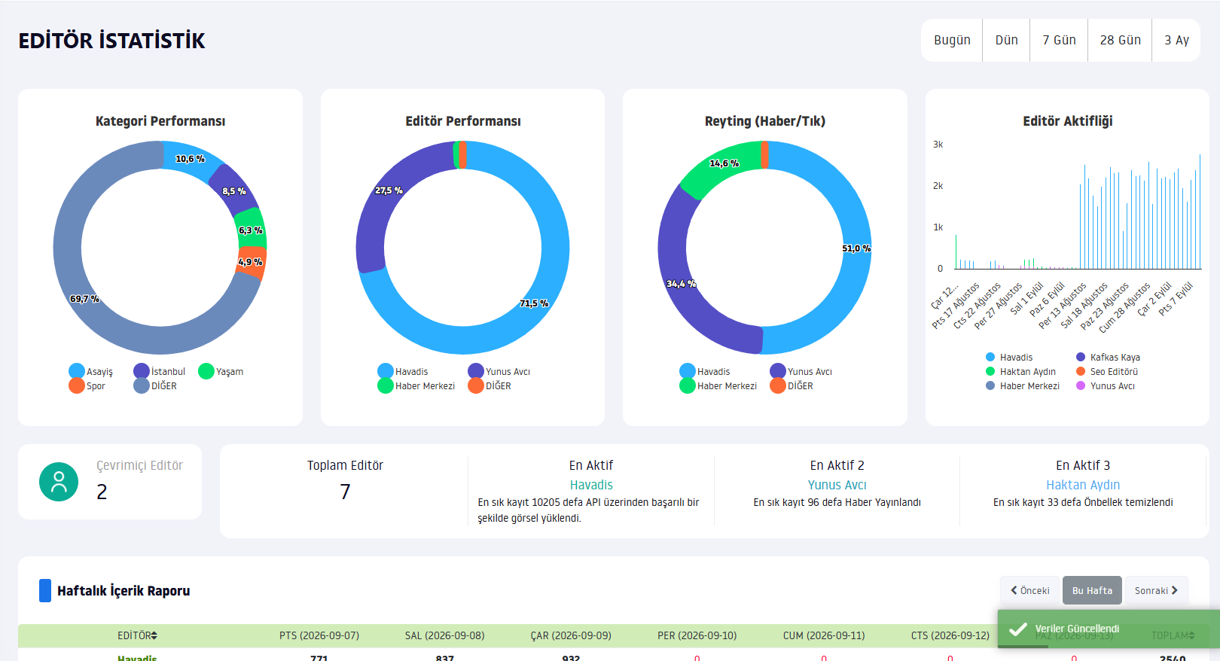Click the CUM (2026-09-11) column header
Screen dimensions: 1220x661
[x=824, y=635]
